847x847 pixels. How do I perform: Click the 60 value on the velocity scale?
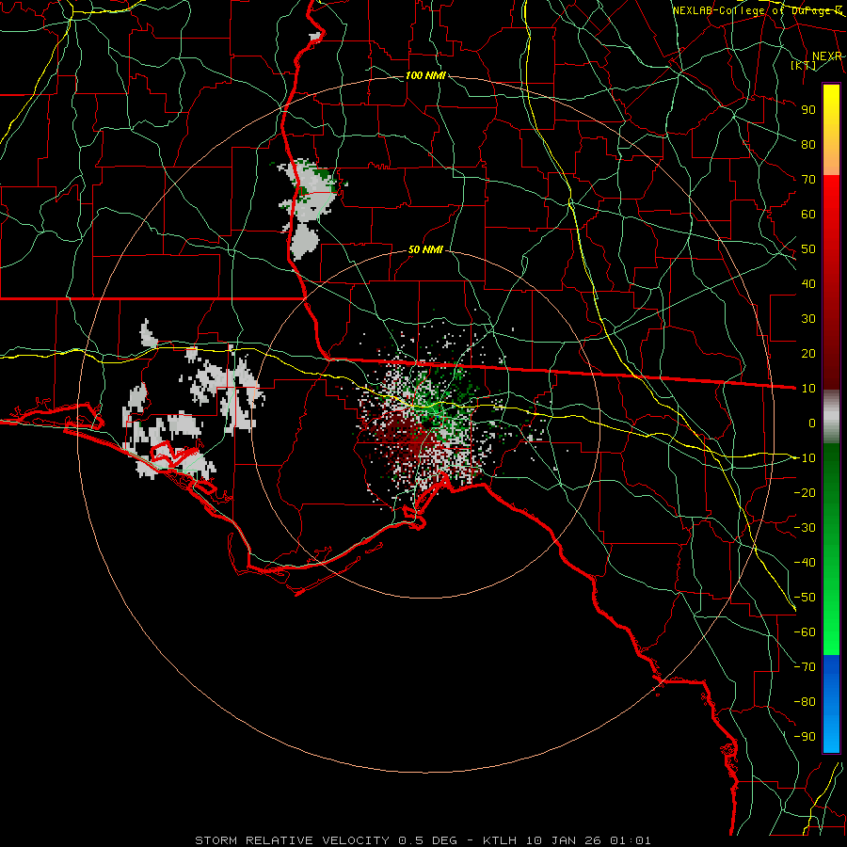point(808,215)
